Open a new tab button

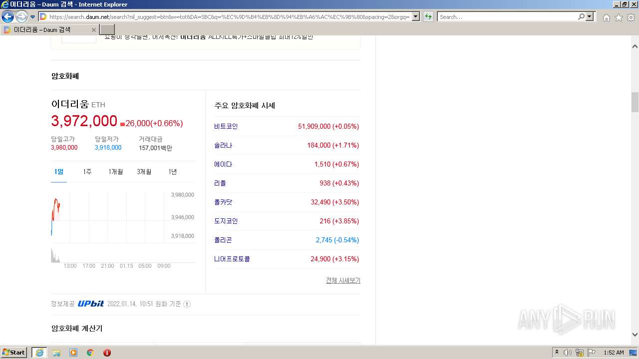click(107, 30)
